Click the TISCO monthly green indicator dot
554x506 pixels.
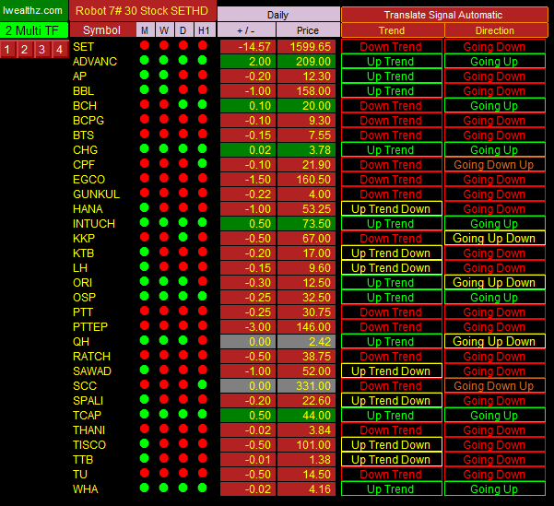(x=145, y=443)
